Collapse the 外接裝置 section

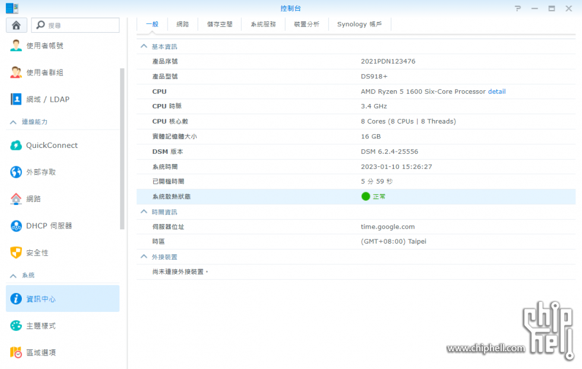pyautogui.click(x=144, y=257)
